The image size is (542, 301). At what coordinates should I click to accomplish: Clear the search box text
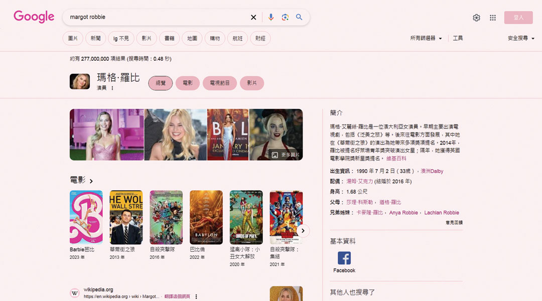(253, 17)
